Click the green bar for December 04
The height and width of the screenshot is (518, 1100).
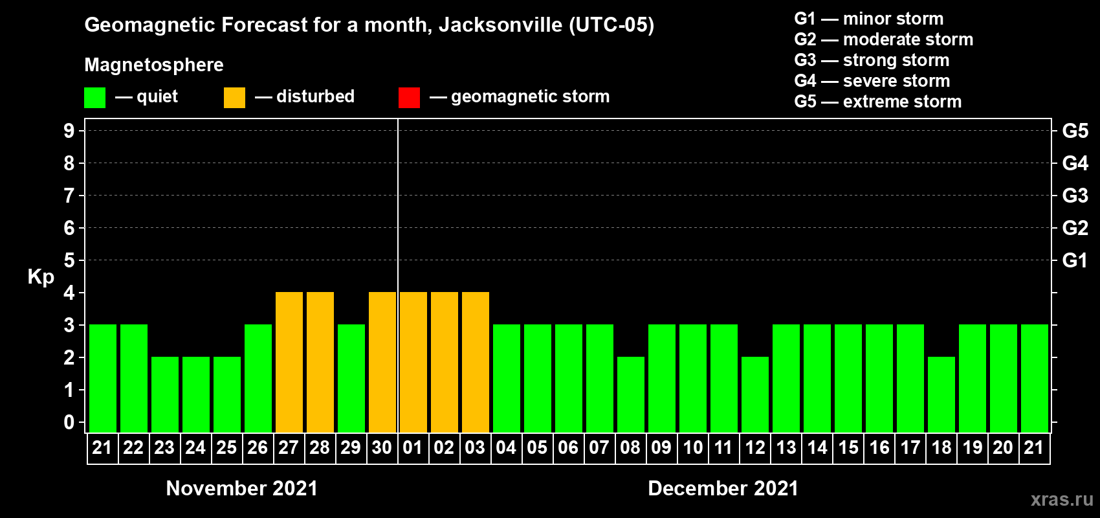[507, 378]
